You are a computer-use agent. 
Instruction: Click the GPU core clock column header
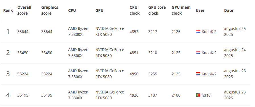point(157,10)
